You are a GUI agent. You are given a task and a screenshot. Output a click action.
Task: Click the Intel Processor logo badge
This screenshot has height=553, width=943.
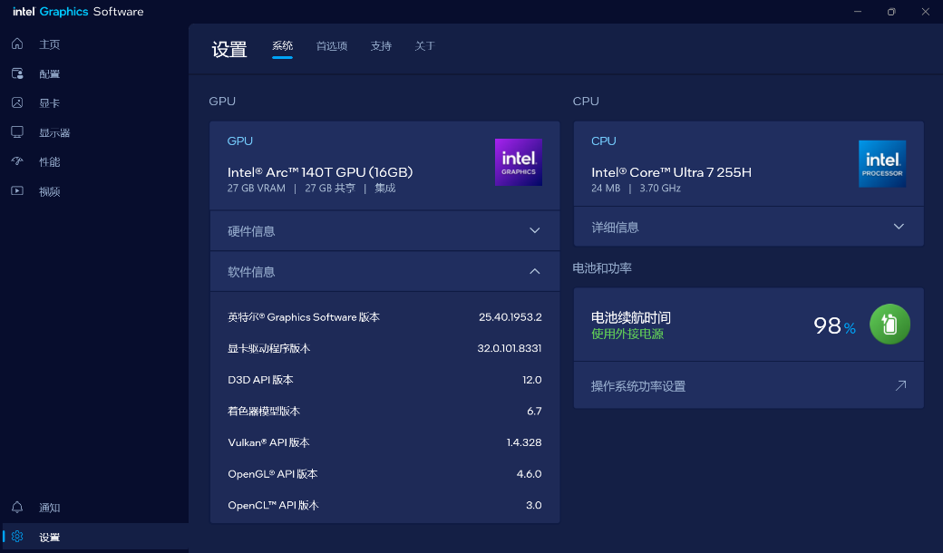click(881, 164)
